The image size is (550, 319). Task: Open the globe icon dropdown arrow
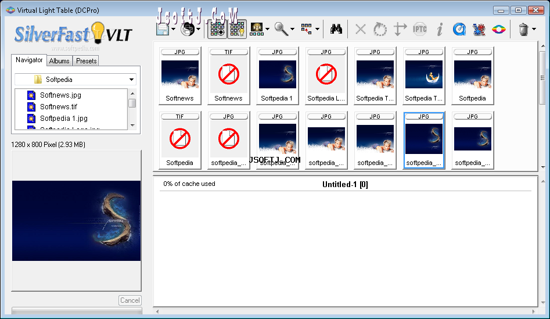[x=199, y=29]
